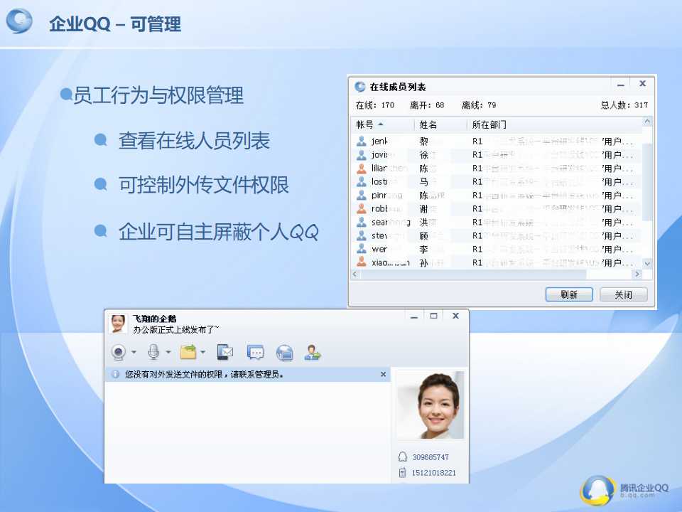Click the contact's large profile photo
The image size is (682, 512).
click(430, 405)
